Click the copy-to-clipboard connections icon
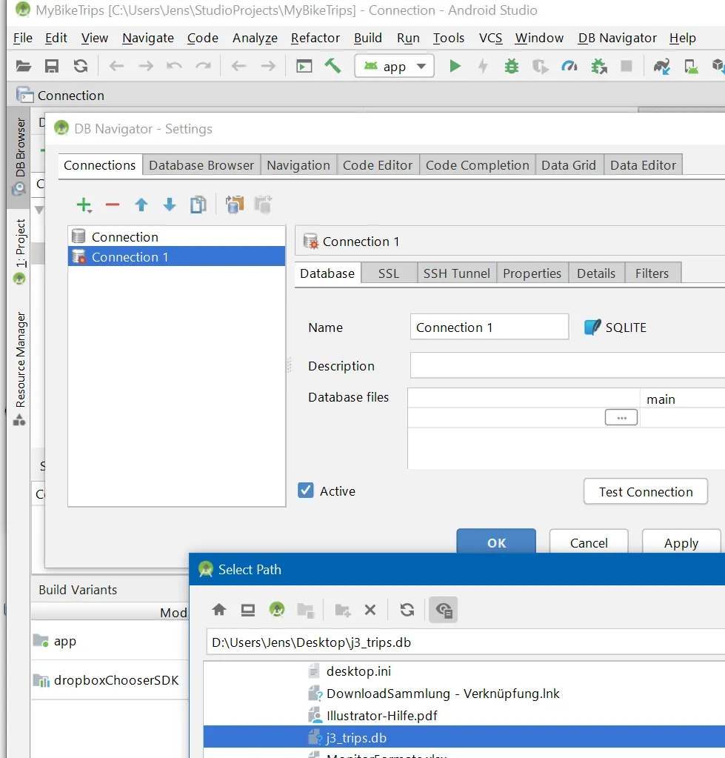 [x=235, y=205]
